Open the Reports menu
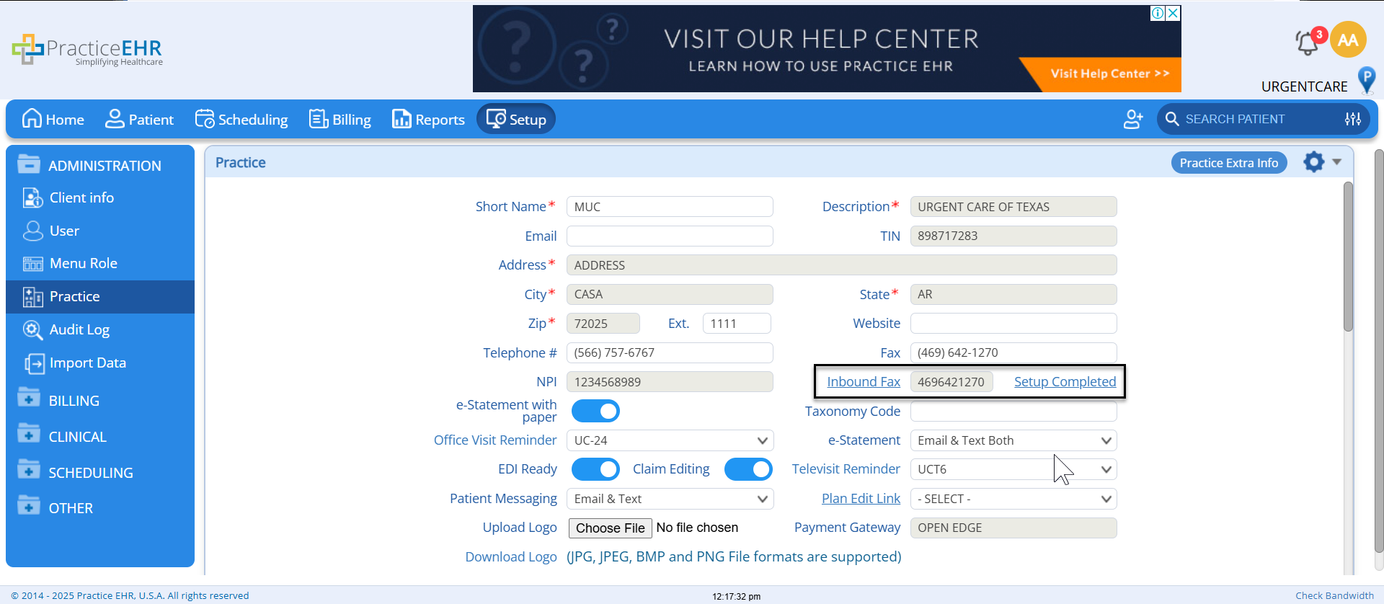The image size is (1384, 604). [428, 119]
